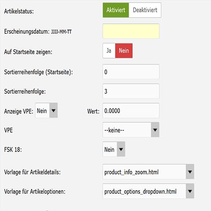Open the FSK 18 dropdown arrow

pos(121,149)
